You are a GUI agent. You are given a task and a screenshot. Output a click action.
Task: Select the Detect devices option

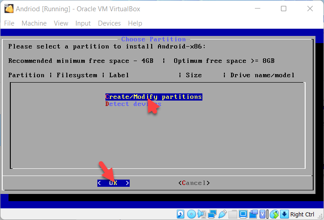click(x=133, y=104)
